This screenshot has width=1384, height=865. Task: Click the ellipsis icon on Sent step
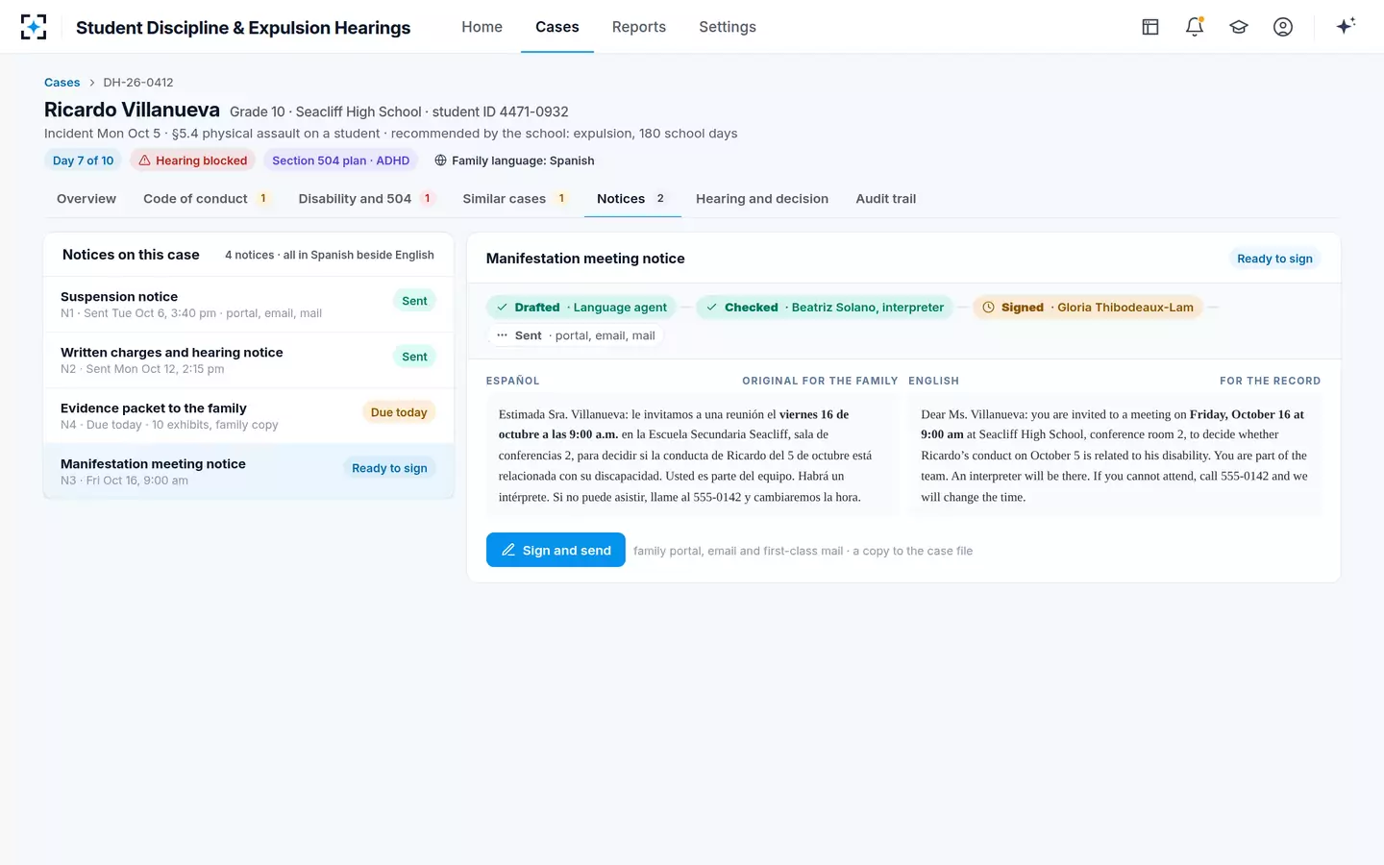pyautogui.click(x=502, y=335)
